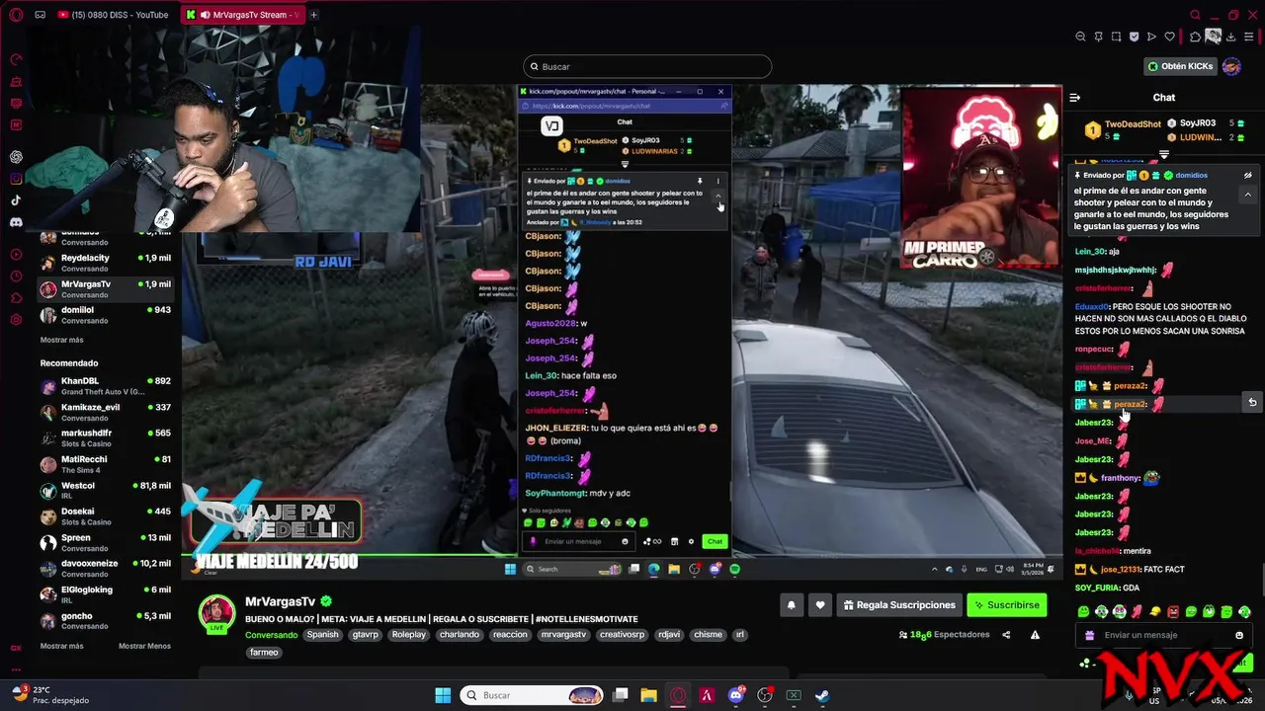Screen dimensions: 1265x711
Task: Click the browser zoom-out magnifier icon
Action: [x=1080, y=37]
